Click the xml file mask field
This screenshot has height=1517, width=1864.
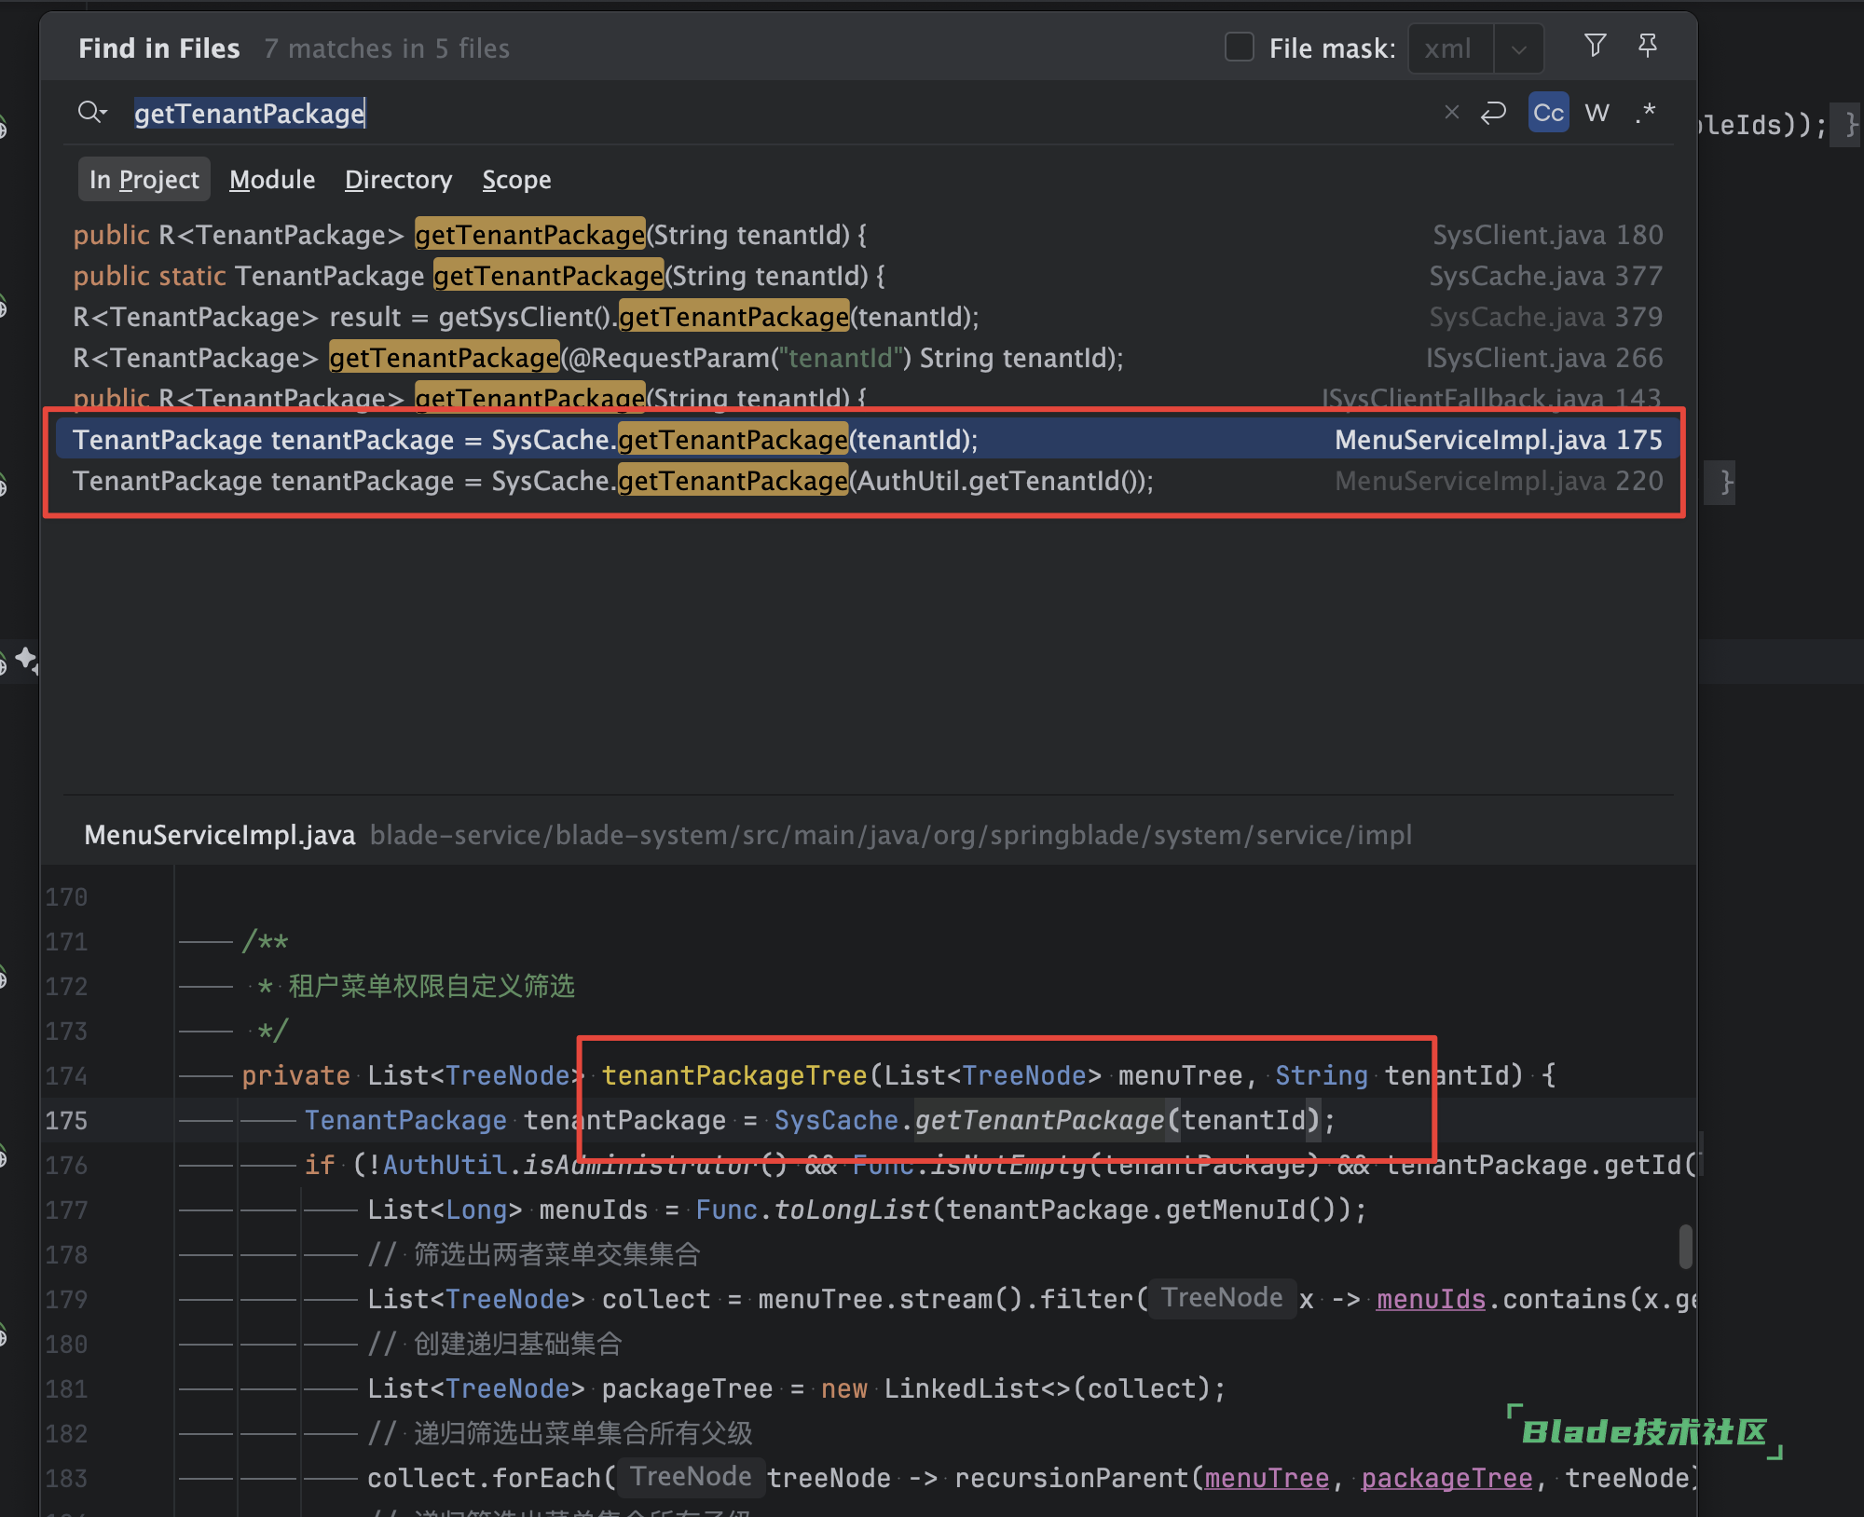click(1449, 49)
